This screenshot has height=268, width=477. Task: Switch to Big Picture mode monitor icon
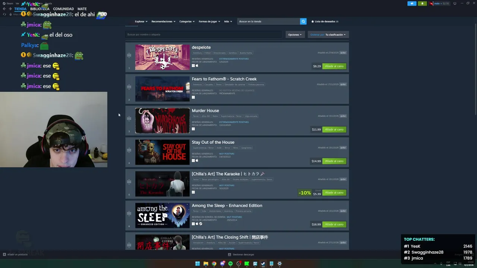tap(455, 3)
